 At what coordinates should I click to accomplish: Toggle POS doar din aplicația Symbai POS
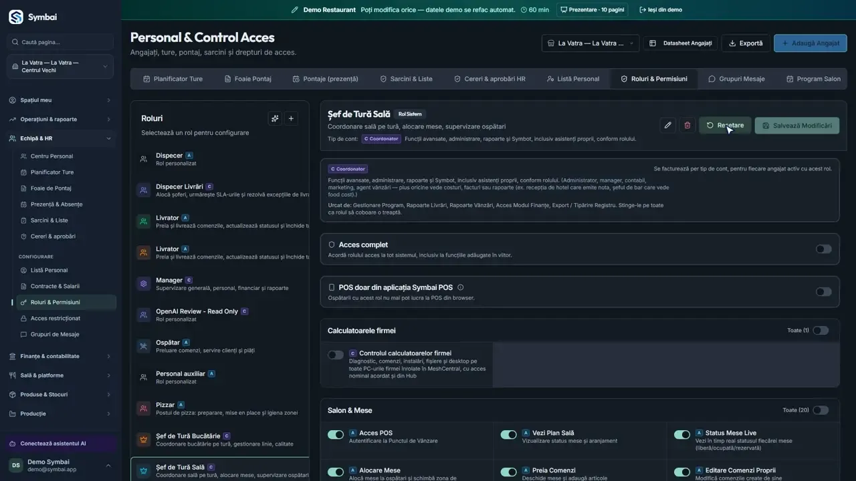823,292
